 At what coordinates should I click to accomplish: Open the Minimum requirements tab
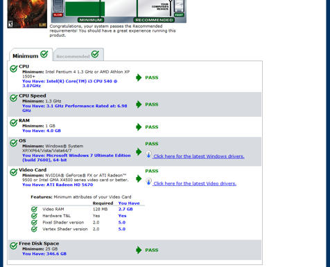pyautogui.click(x=31, y=55)
